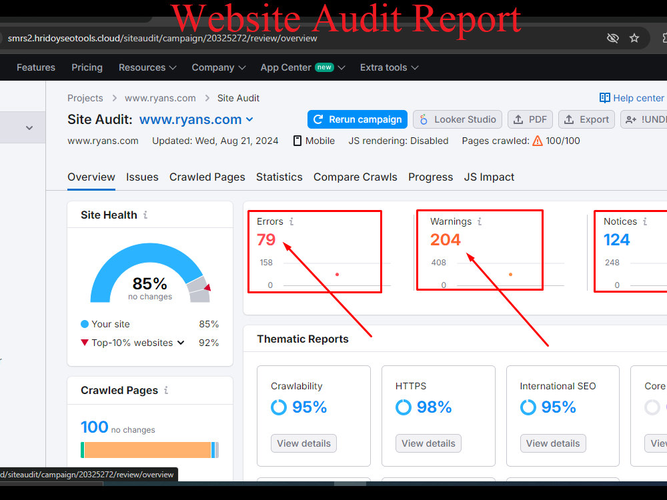
Task: Click the info icon next to Errors
Action: point(291,221)
